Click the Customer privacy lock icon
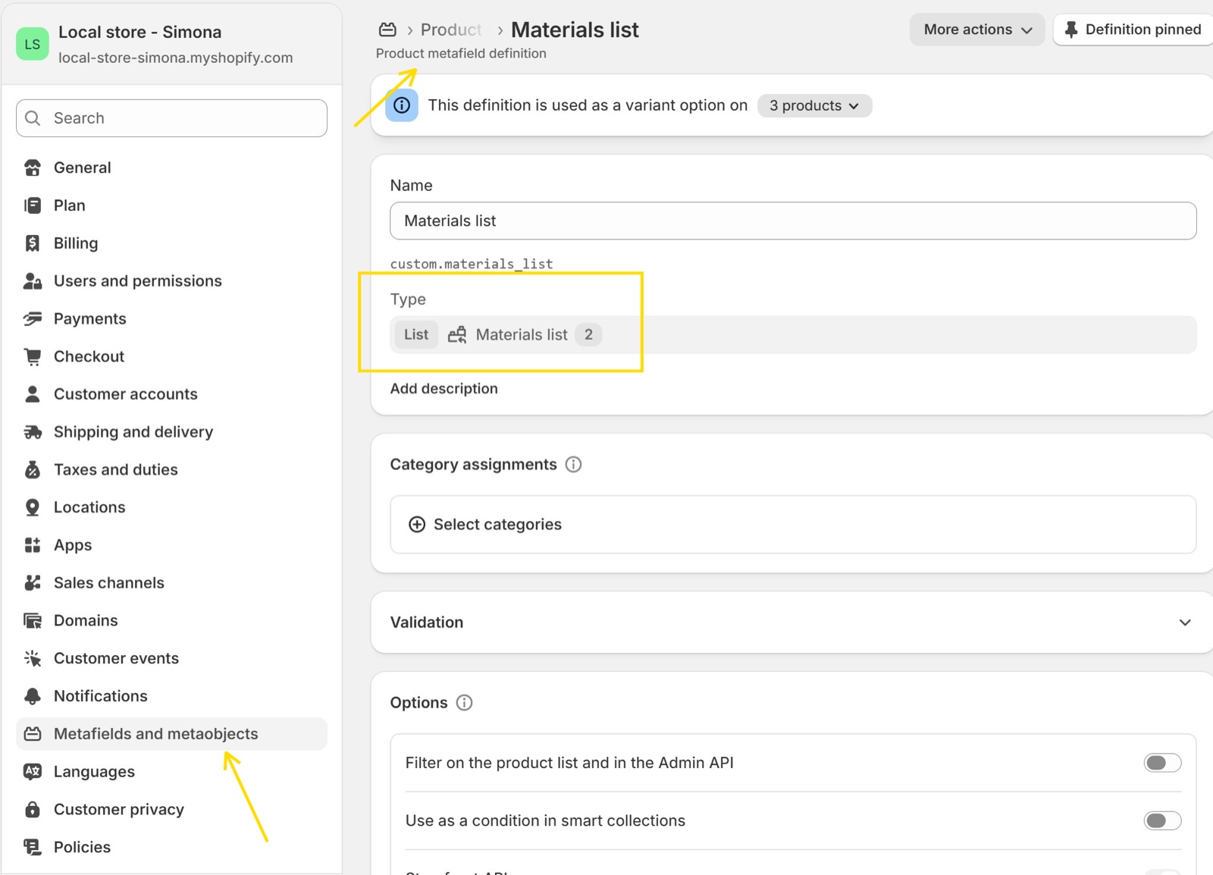 coord(33,810)
